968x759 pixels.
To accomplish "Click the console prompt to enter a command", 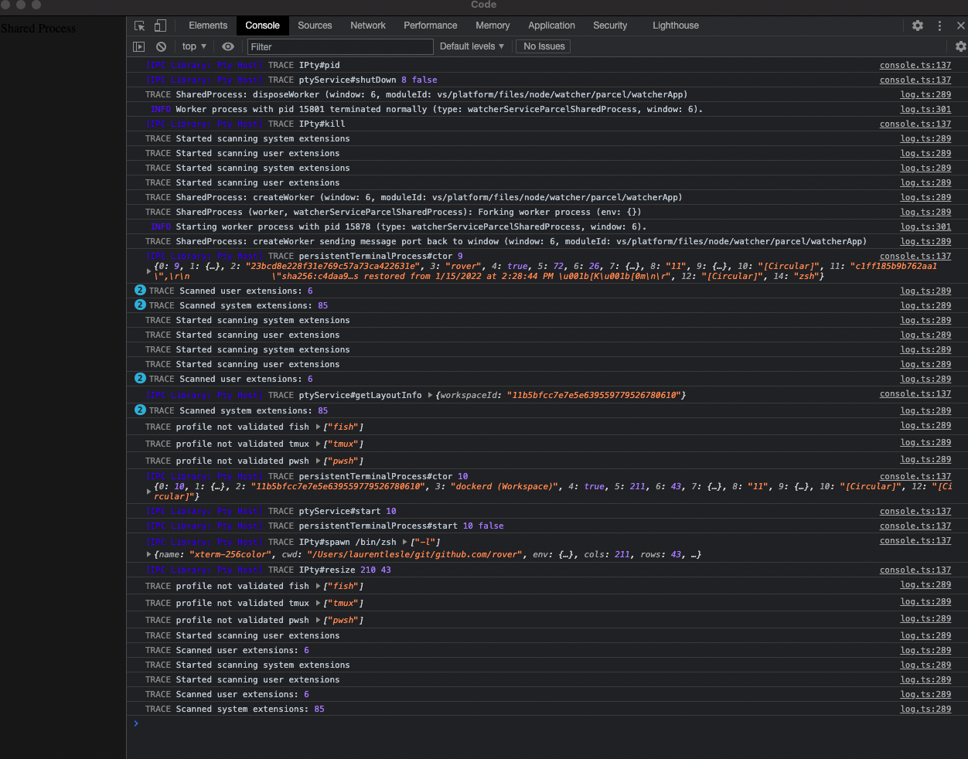I will (309, 724).
